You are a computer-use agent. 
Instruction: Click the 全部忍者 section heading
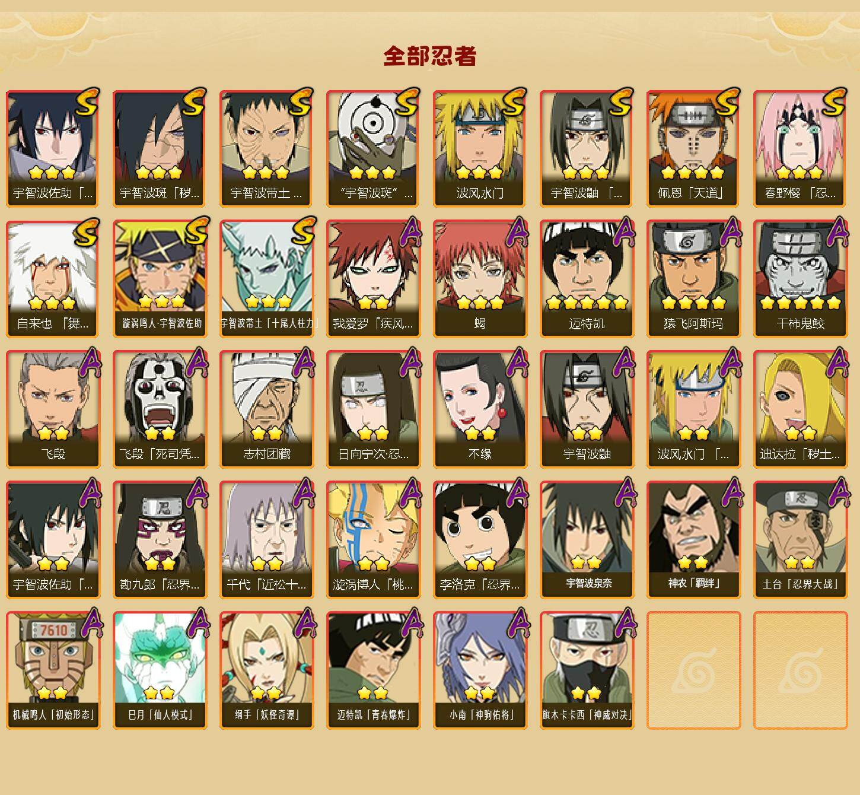(430, 56)
